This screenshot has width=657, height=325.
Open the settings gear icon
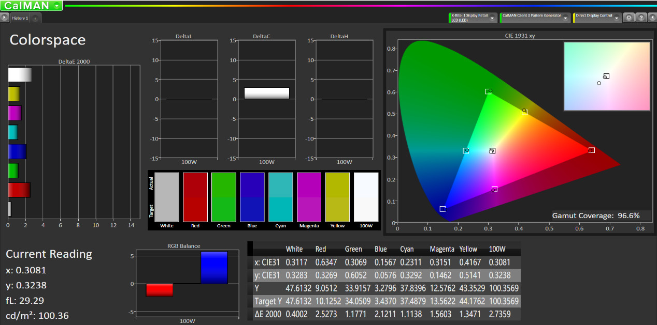coord(629,17)
